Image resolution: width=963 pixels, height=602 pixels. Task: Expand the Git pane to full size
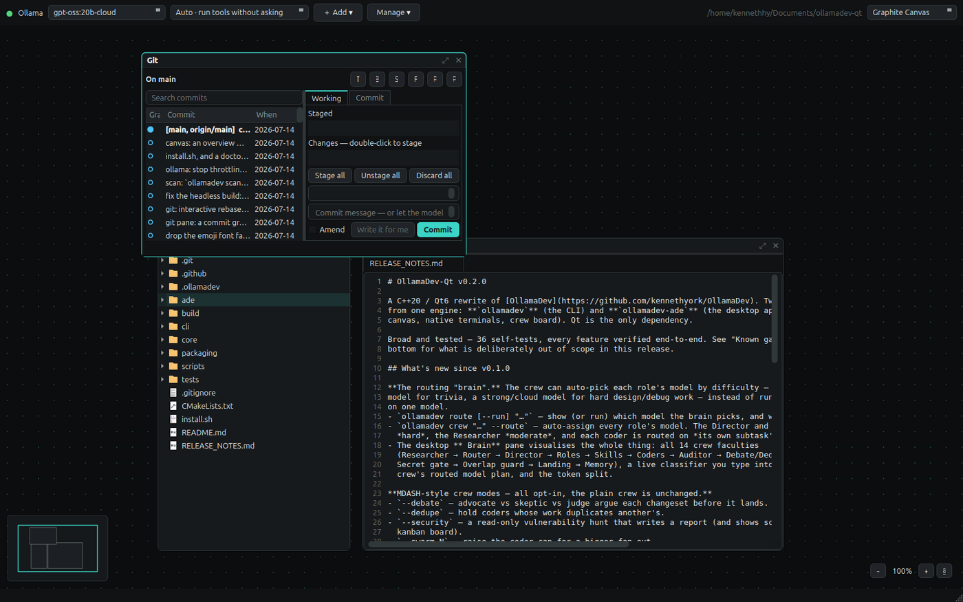pyautogui.click(x=445, y=61)
